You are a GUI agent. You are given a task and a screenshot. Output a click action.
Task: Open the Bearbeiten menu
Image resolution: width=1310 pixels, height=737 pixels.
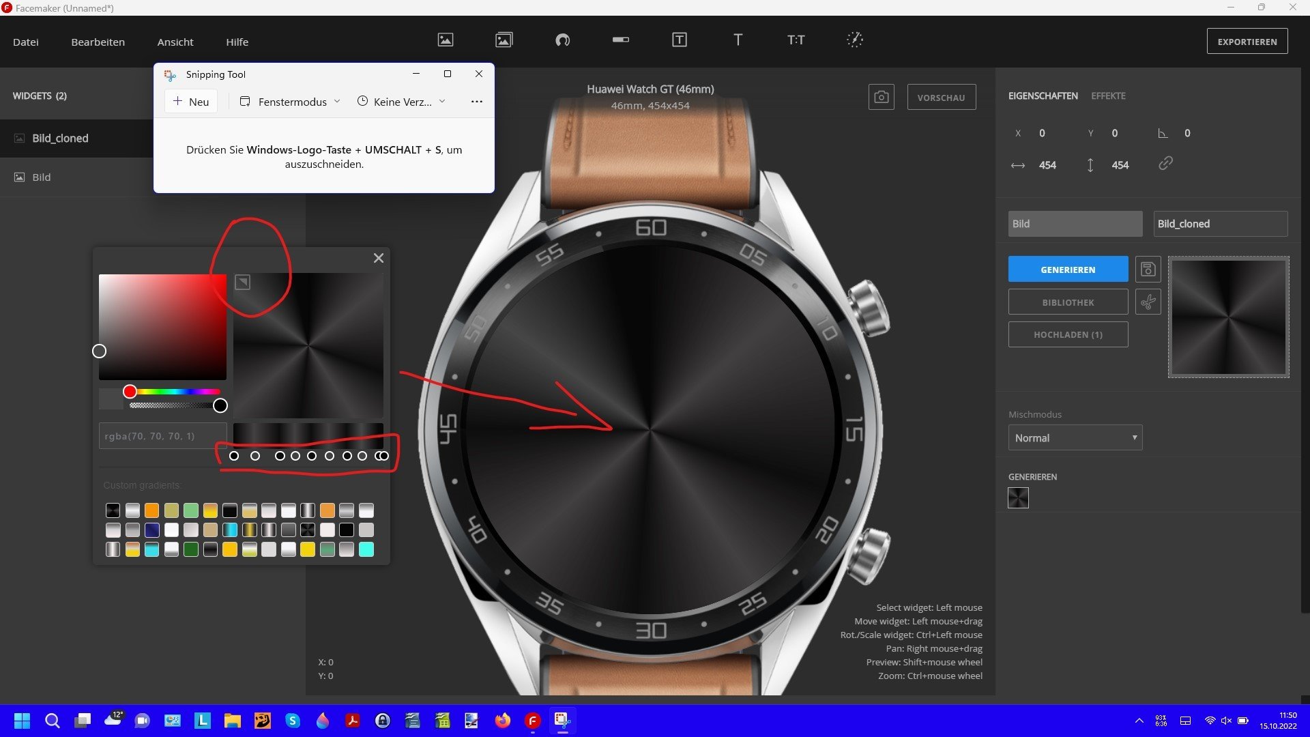coord(98,42)
